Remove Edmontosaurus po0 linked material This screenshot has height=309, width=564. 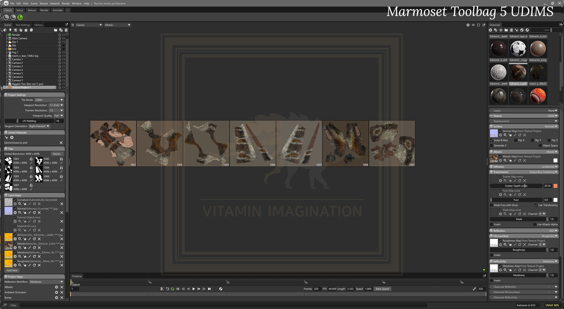61,143
